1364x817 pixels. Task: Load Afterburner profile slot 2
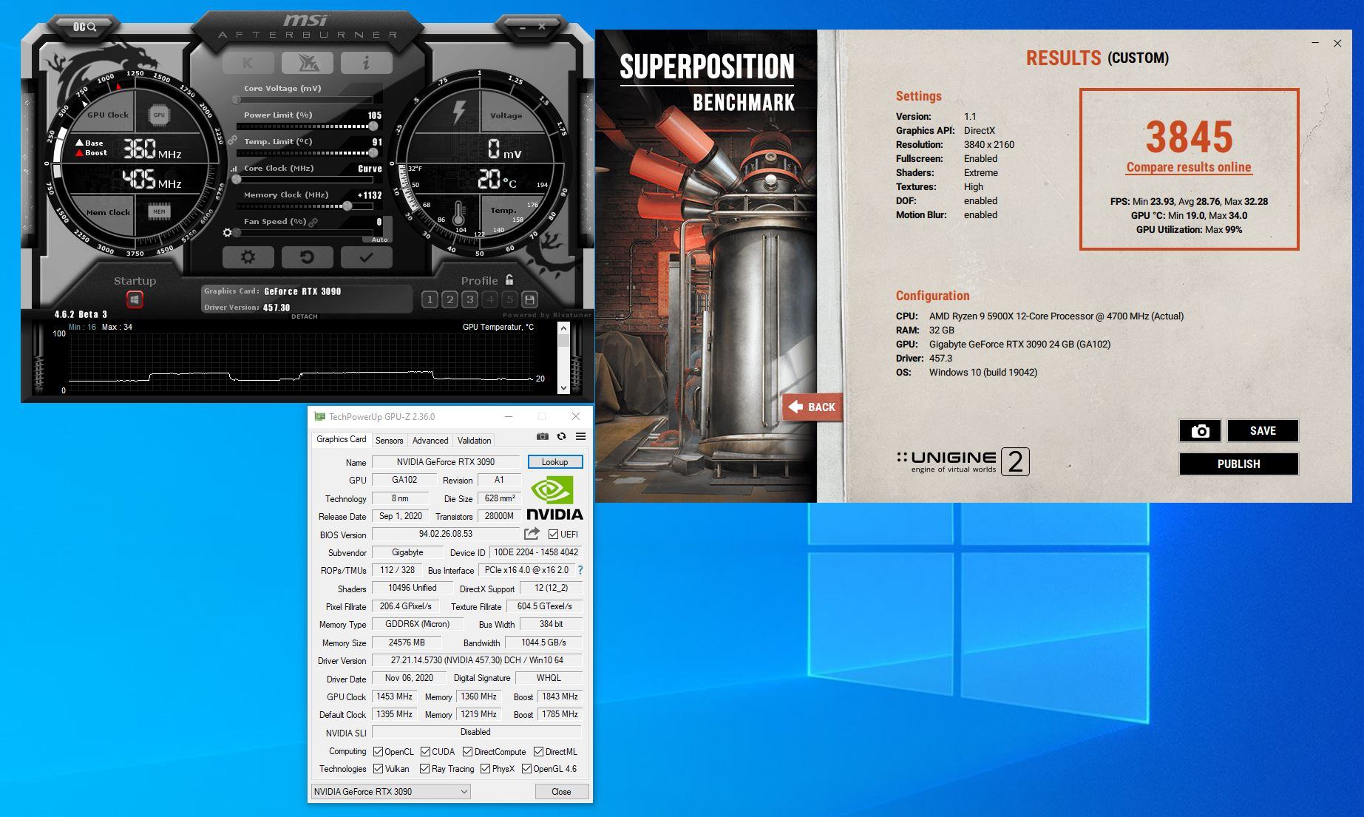point(449,299)
